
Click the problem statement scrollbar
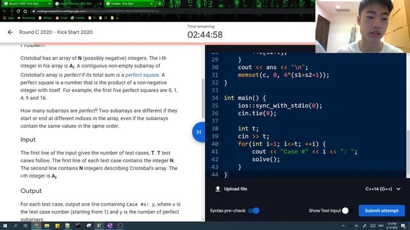click(203, 98)
